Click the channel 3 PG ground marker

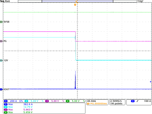pyautogui.click(x=1, y=41)
